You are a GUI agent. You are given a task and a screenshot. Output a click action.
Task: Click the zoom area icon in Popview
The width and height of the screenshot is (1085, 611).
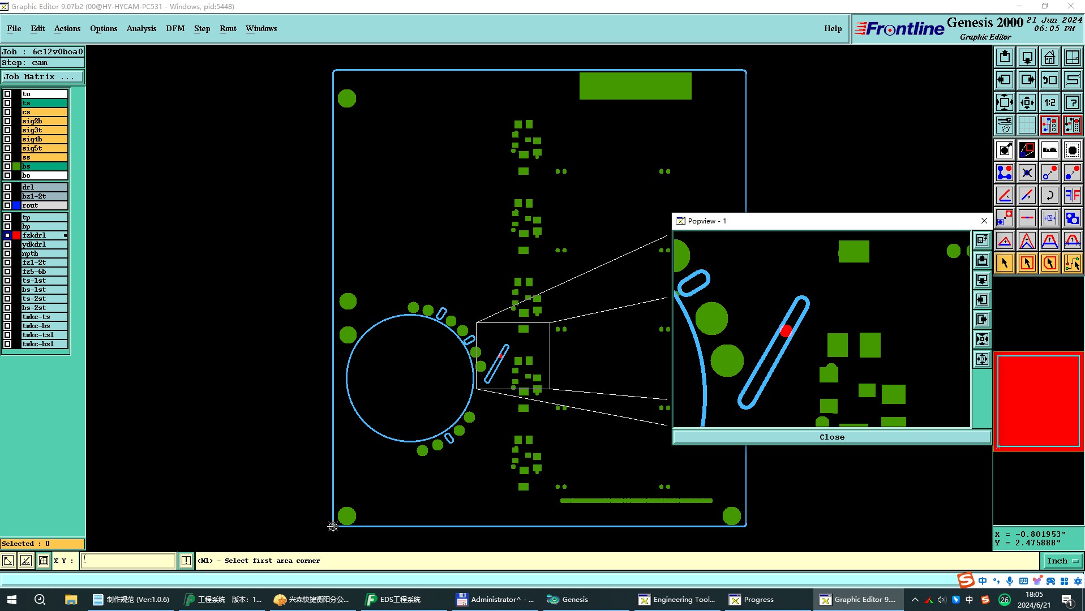pyautogui.click(x=982, y=240)
